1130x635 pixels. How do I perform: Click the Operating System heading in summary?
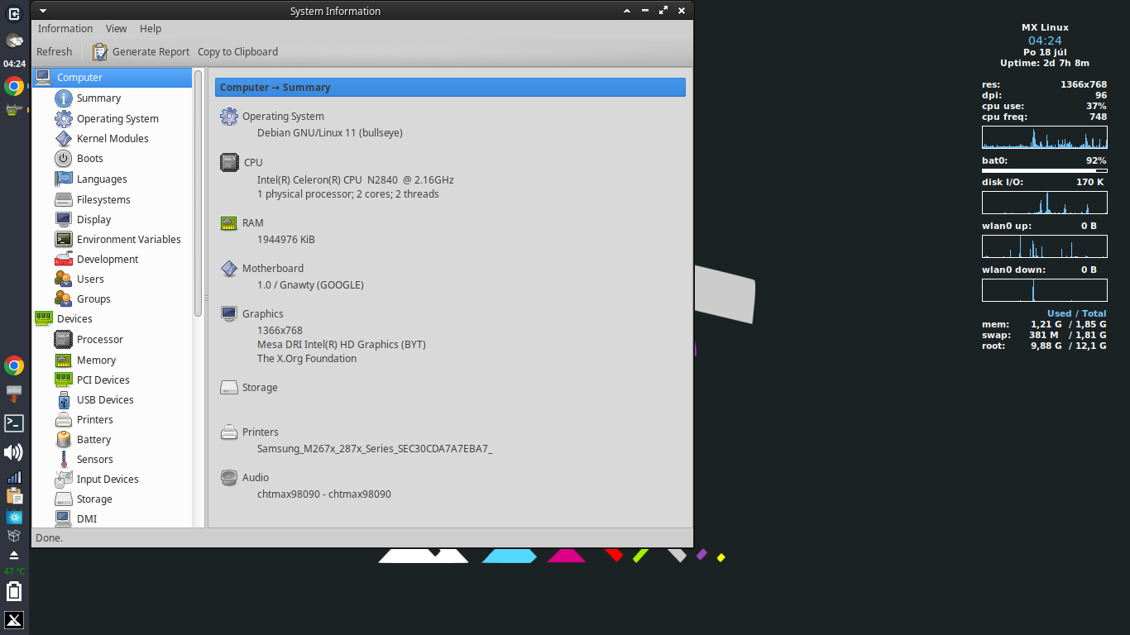coord(283,117)
